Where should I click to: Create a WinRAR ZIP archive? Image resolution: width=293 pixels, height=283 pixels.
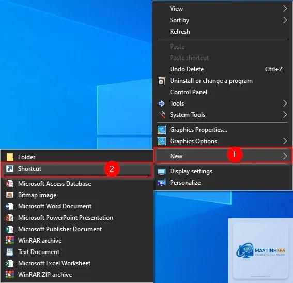(76, 275)
